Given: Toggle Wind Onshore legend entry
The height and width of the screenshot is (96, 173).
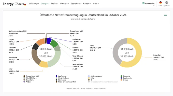Looking at the screenshot, I should pyautogui.click(x=62, y=78).
